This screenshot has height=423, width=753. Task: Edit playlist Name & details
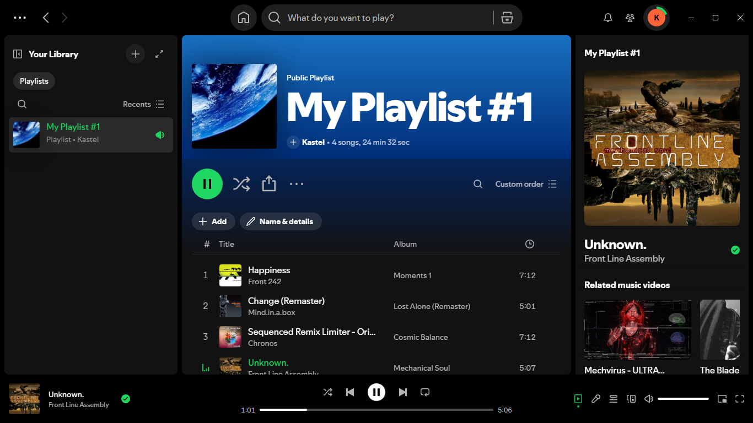tap(281, 221)
